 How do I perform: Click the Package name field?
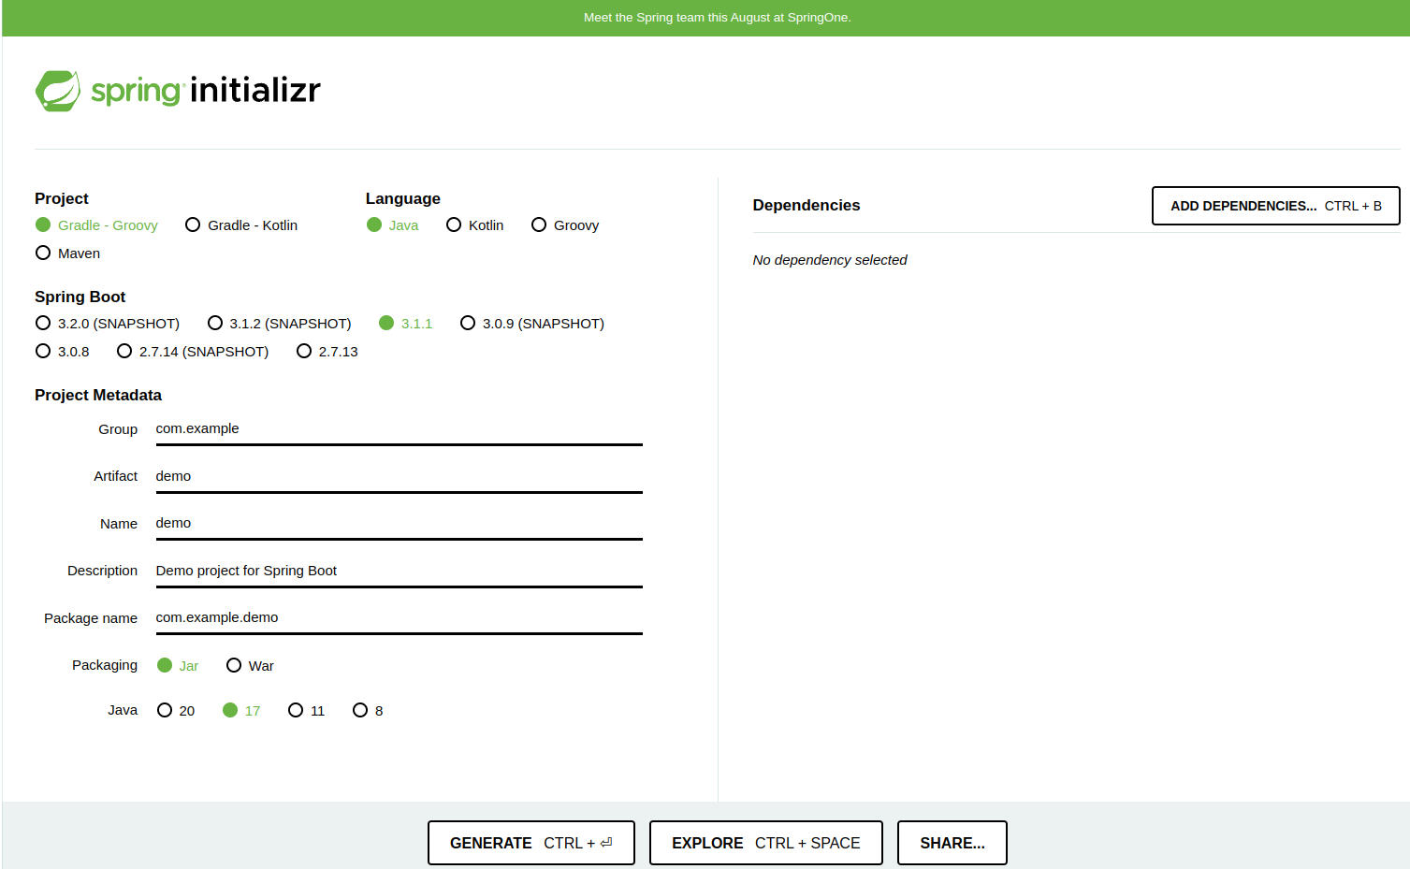pyautogui.click(x=399, y=617)
